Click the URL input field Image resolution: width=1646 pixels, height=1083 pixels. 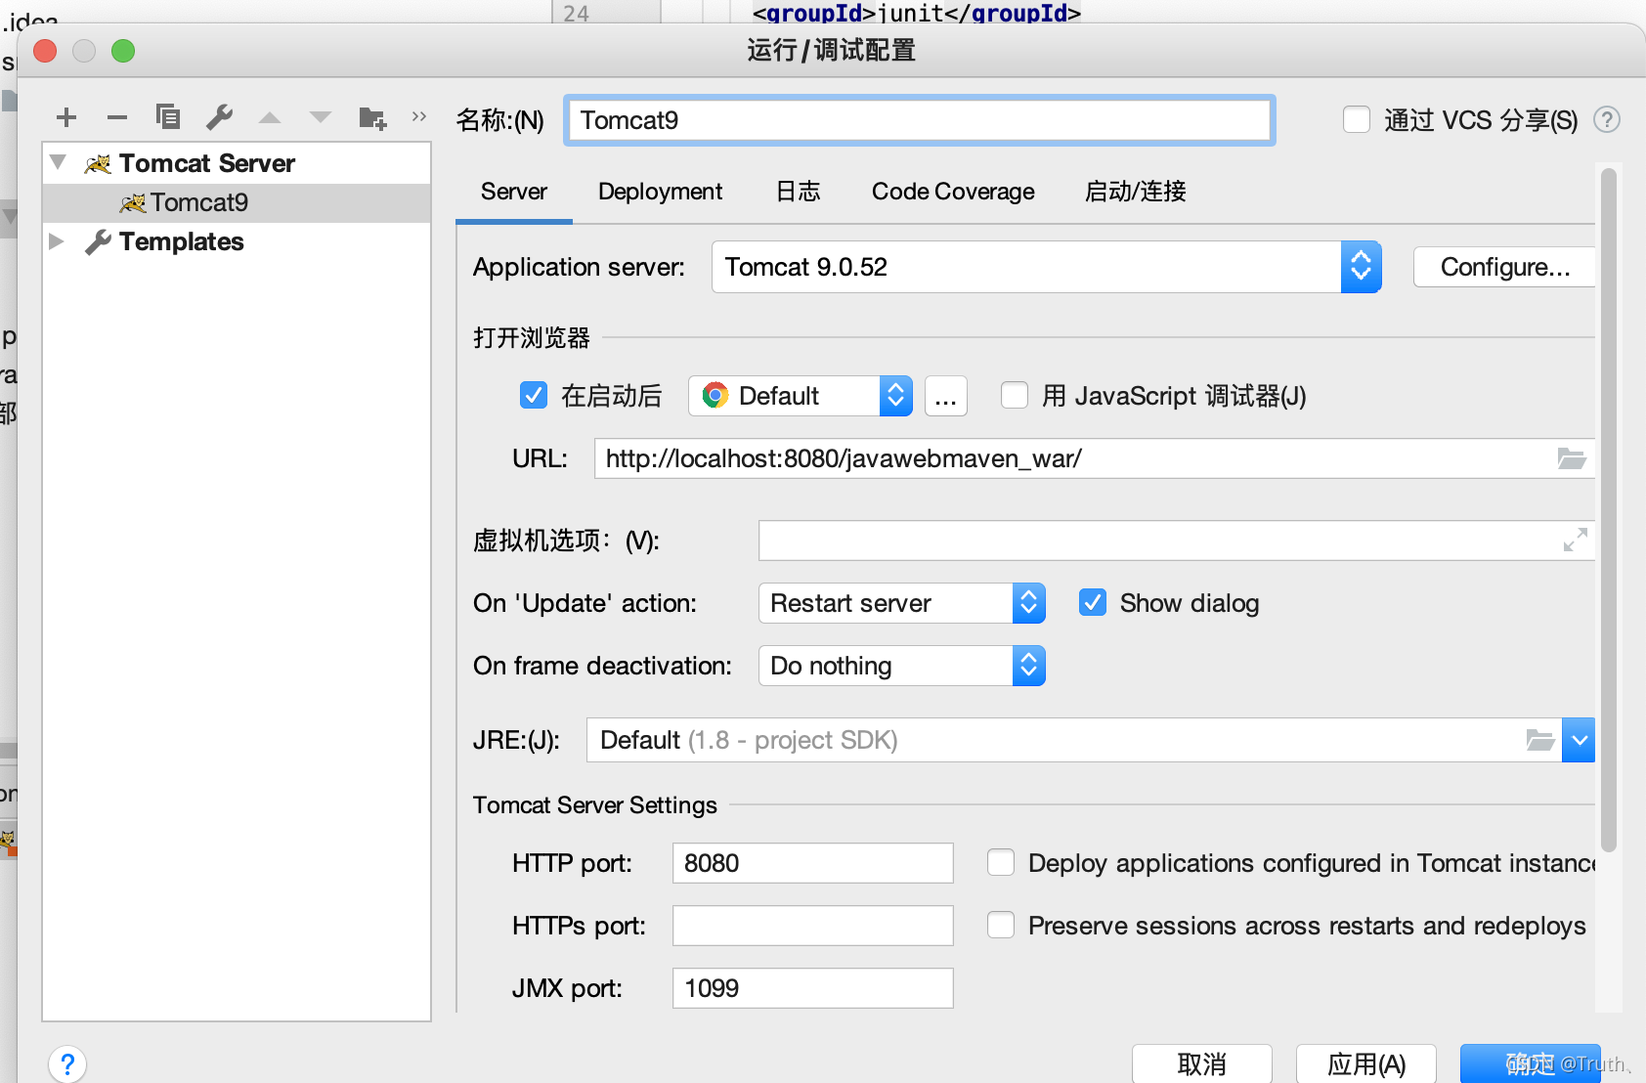coord(1095,458)
